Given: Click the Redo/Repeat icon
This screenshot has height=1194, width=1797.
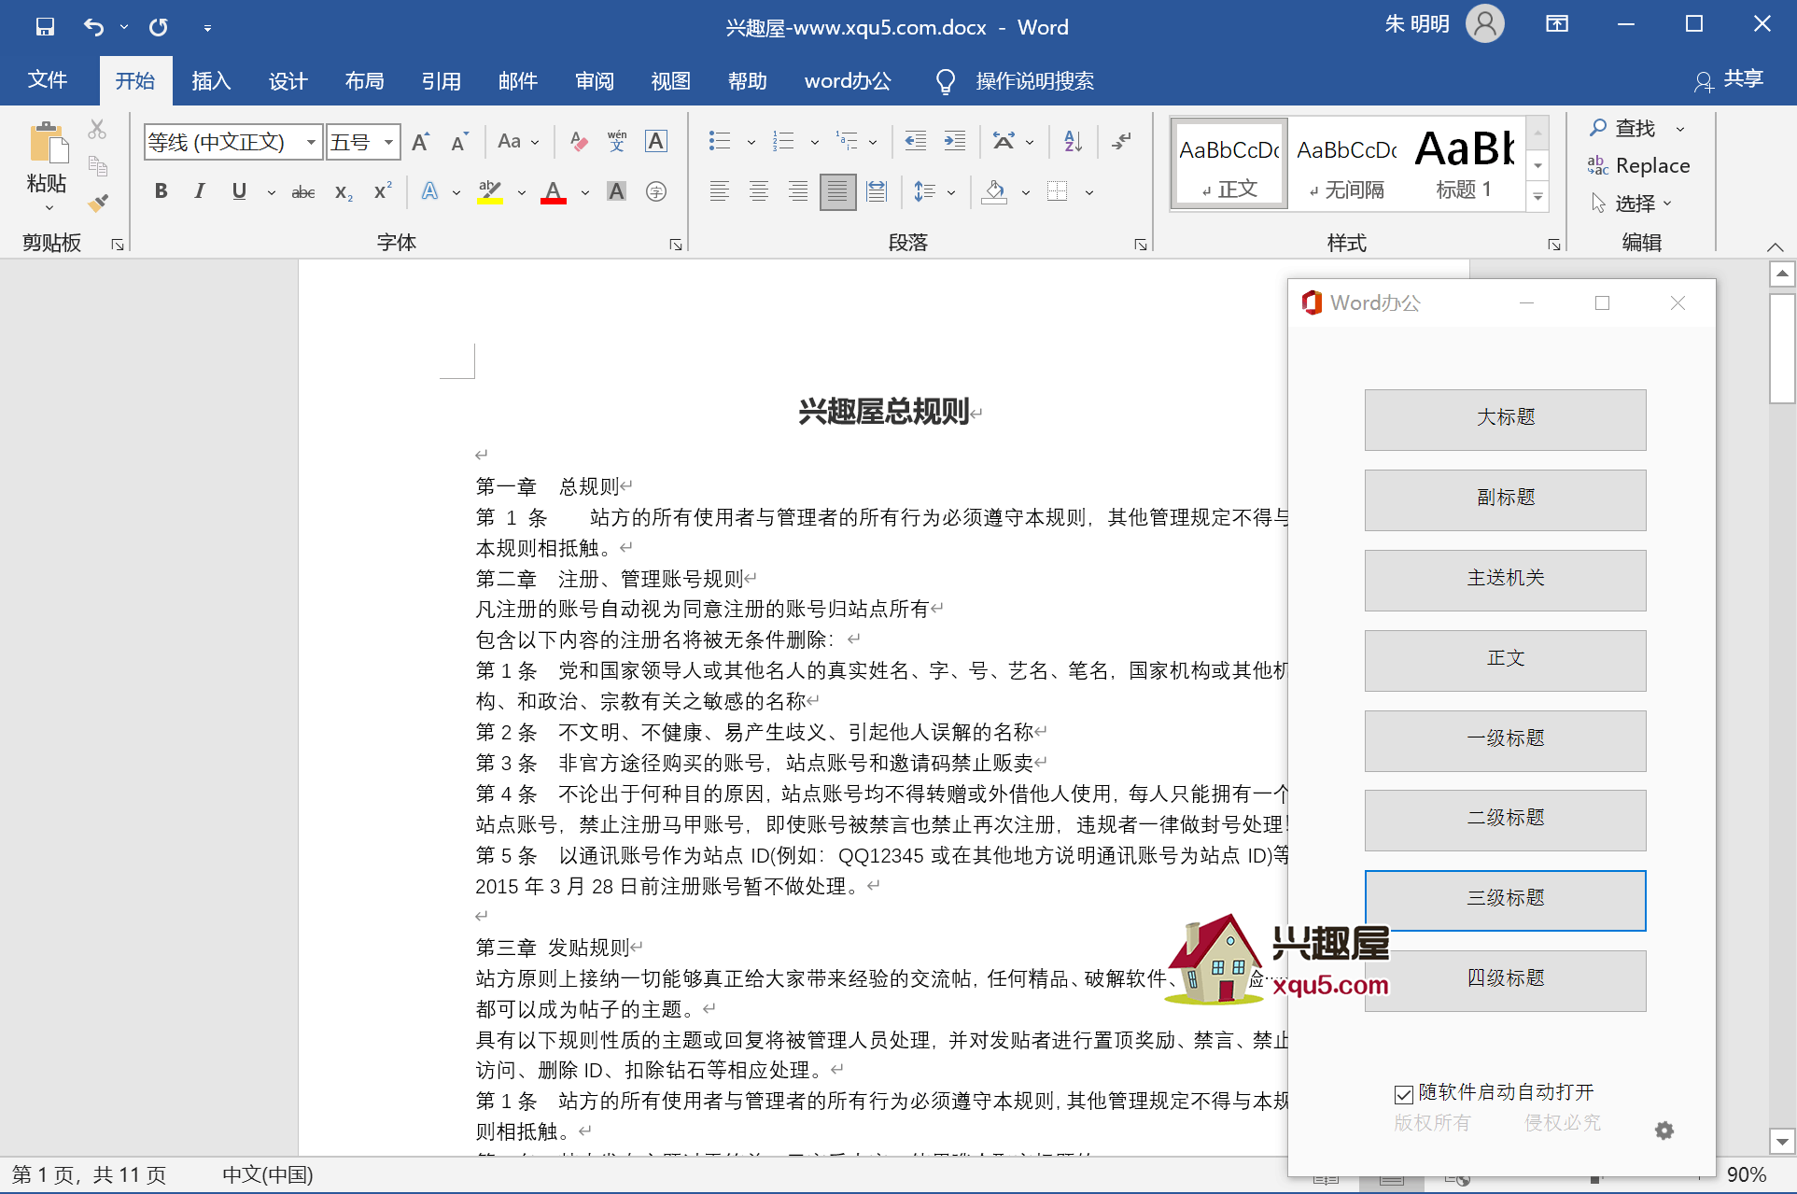Looking at the screenshot, I should tap(159, 26).
